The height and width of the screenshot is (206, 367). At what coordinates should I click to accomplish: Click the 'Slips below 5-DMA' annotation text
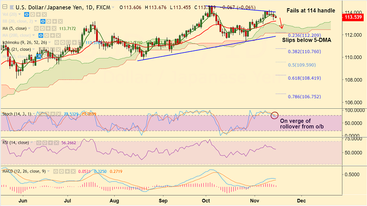click(306, 40)
